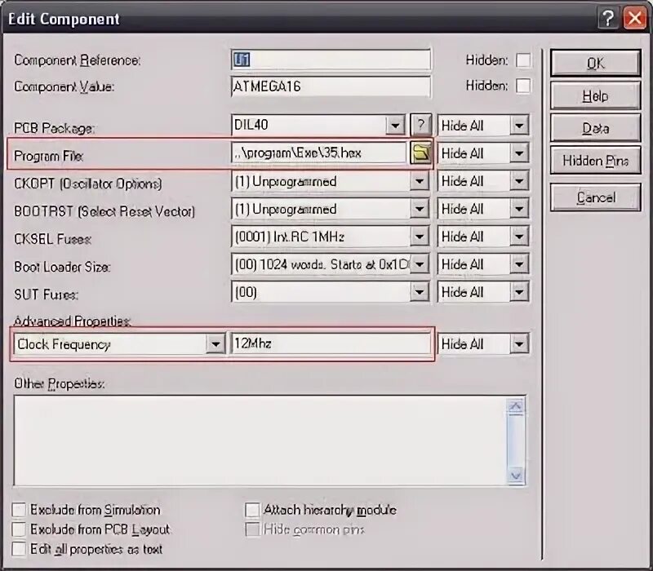Open Boot Loader Size dropdown
Viewport: 653px width, 571px height.
pyautogui.click(x=420, y=263)
